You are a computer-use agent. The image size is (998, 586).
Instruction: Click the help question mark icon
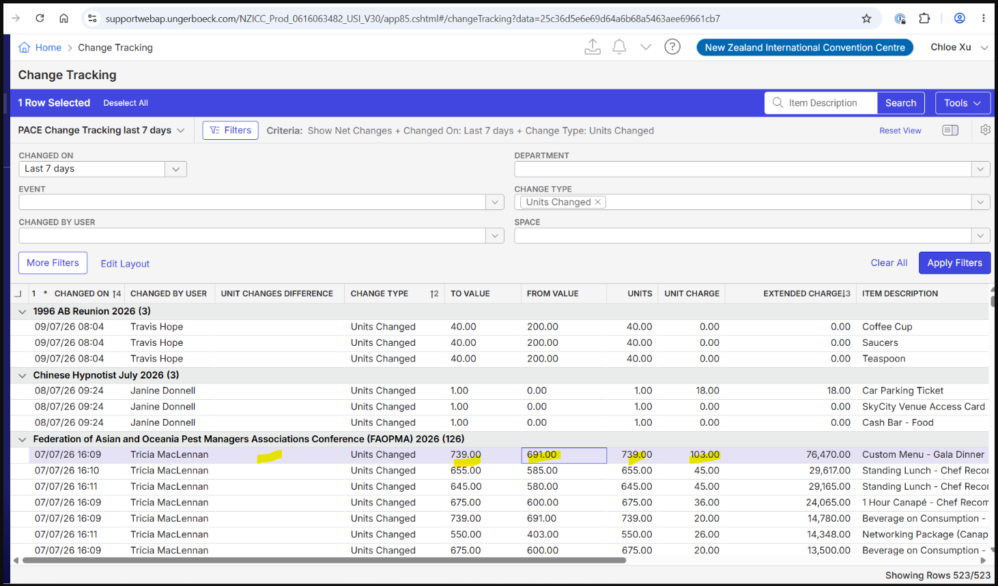pyautogui.click(x=672, y=46)
